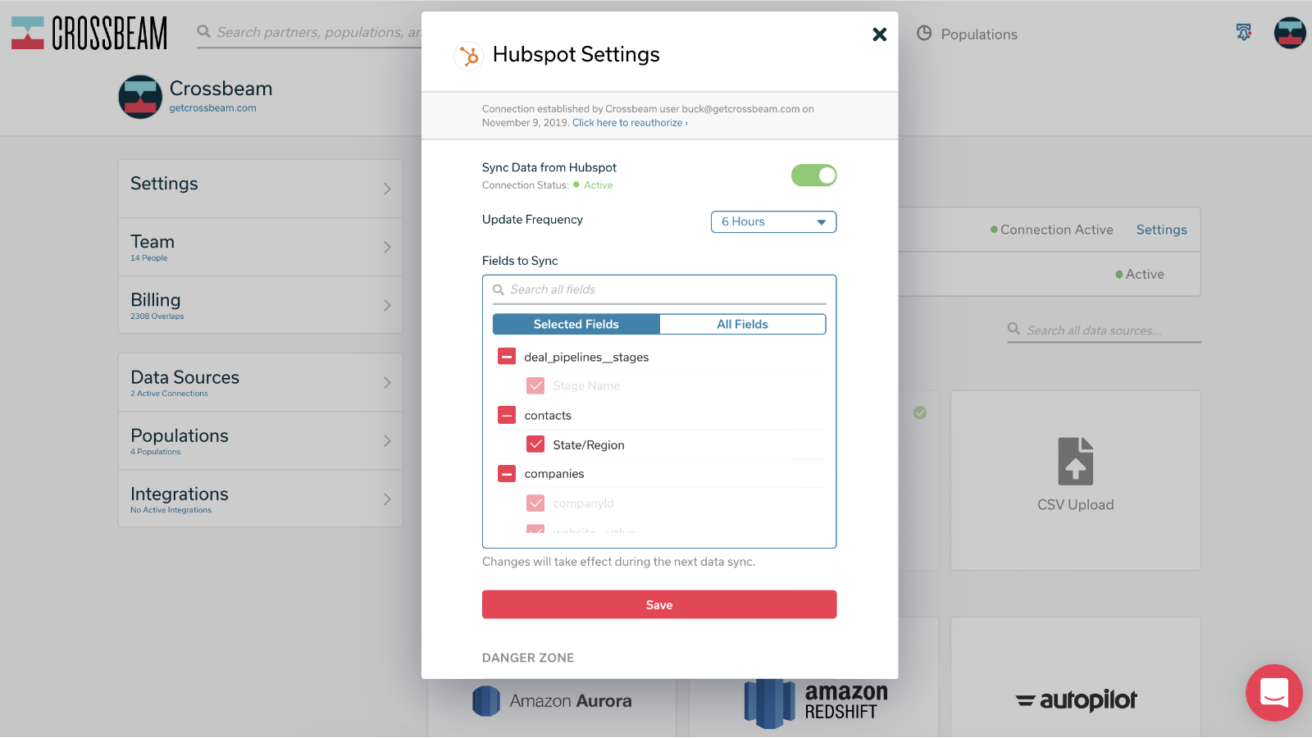The width and height of the screenshot is (1312, 738).
Task: Open Settings link beside Connection Active
Action: [1161, 230]
